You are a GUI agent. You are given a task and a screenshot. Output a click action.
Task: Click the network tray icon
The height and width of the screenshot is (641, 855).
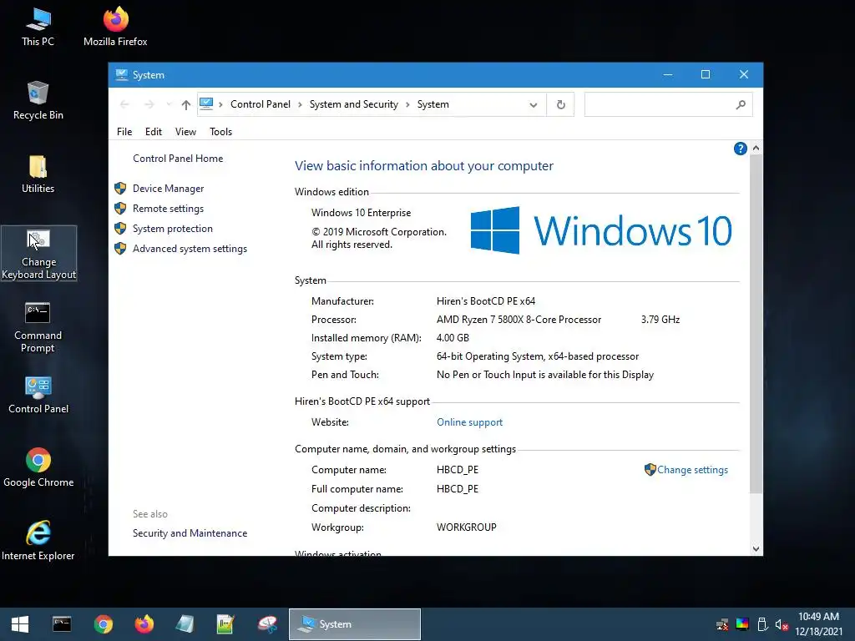point(722,624)
